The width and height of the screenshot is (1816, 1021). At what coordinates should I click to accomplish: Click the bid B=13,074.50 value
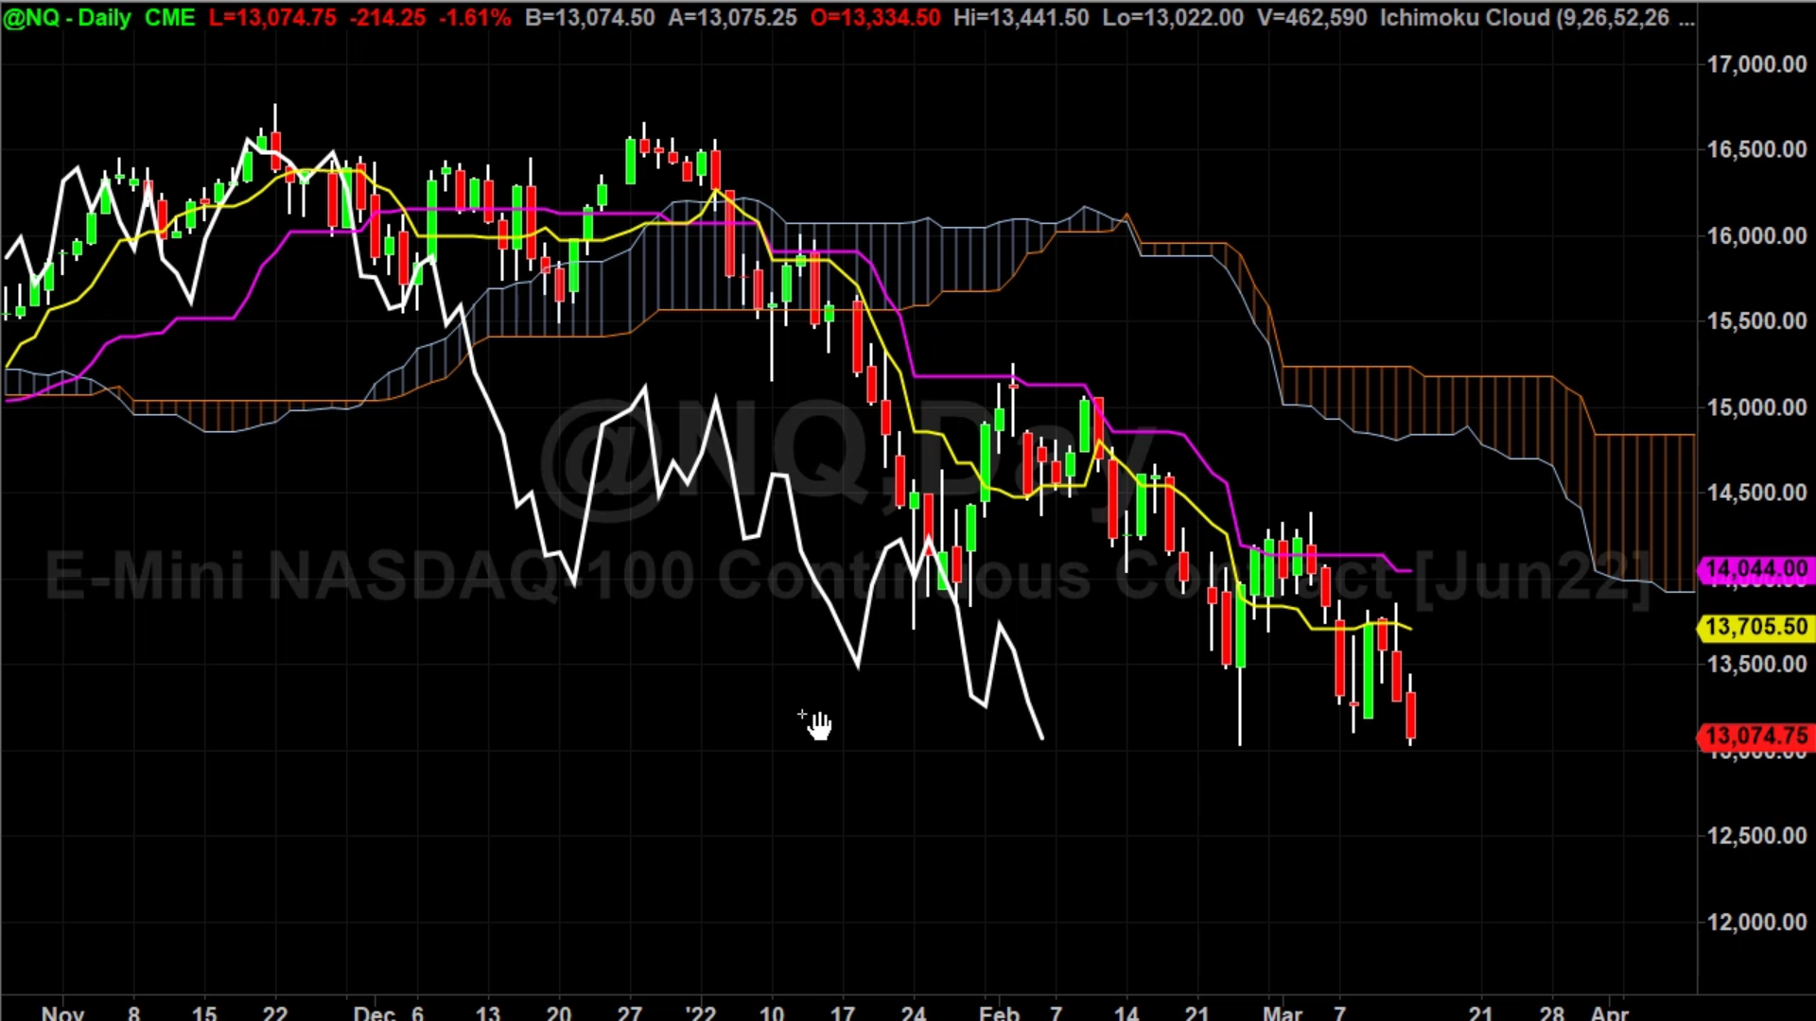[590, 18]
